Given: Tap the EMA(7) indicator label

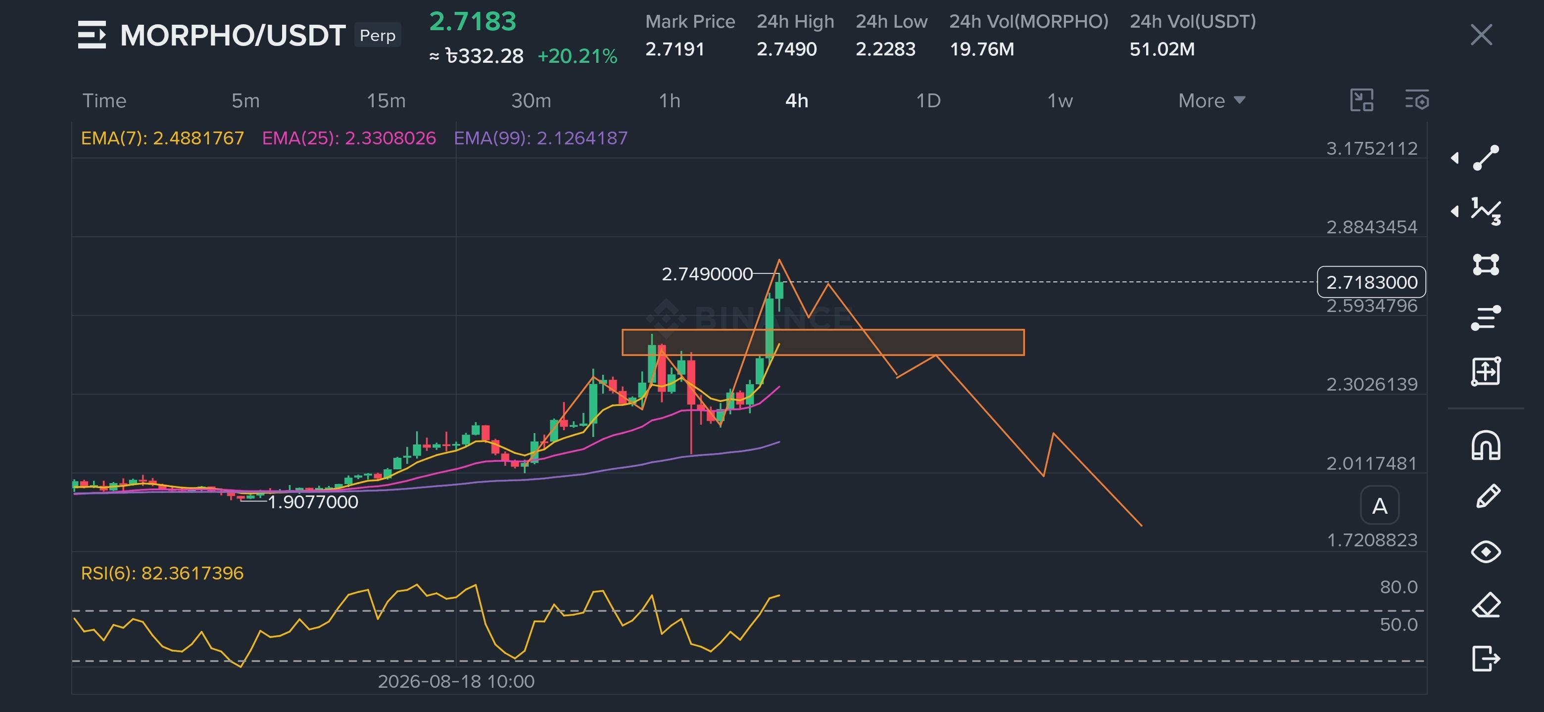Looking at the screenshot, I should [x=162, y=138].
